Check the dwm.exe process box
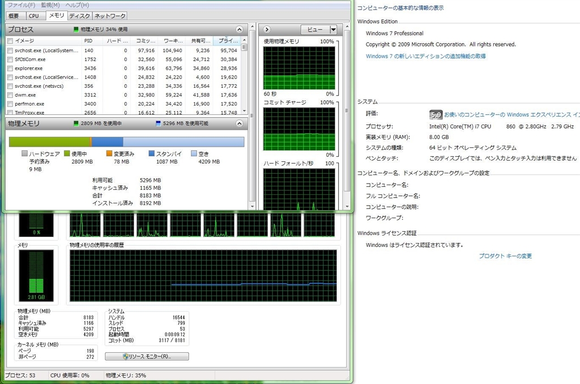The height and width of the screenshot is (384, 580). click(10, 95)
